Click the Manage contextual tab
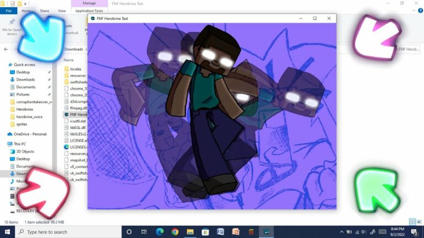The height and width of the screenshot is (238, 424). 89,3
